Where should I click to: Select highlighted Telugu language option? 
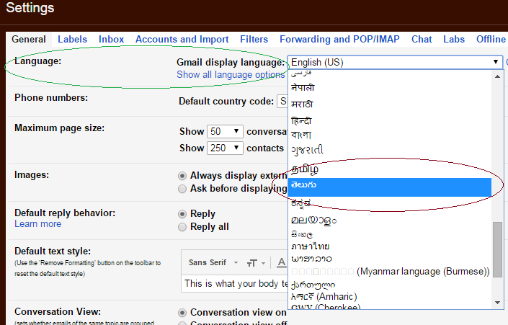389,187
